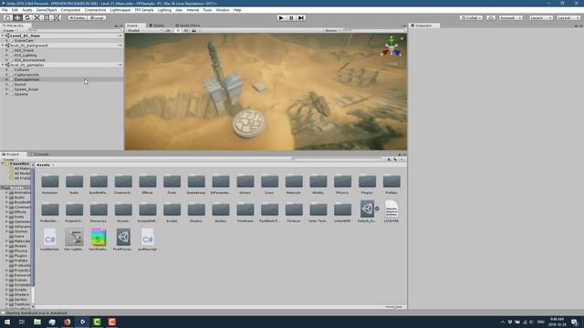Select the Scale tool in toolbar
The width and height of the screenshot is (584, 328).
click(x=36, y=18)
